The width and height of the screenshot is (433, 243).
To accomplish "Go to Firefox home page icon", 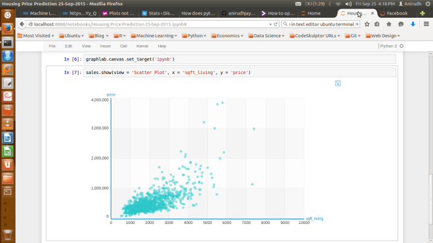I will 389,24.
